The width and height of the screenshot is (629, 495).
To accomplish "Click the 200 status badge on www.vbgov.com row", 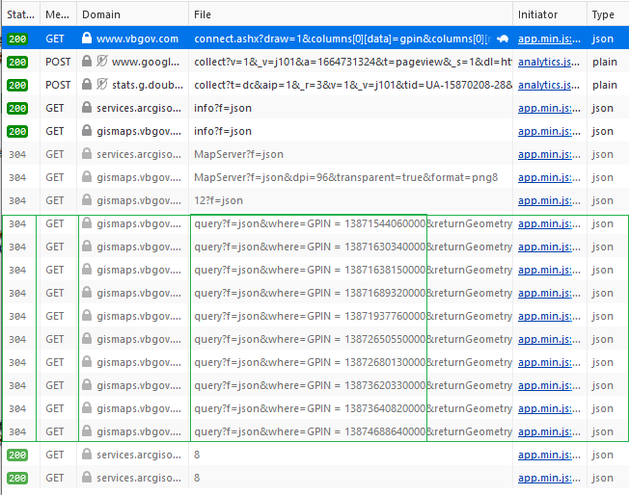I will click(17, 39).
